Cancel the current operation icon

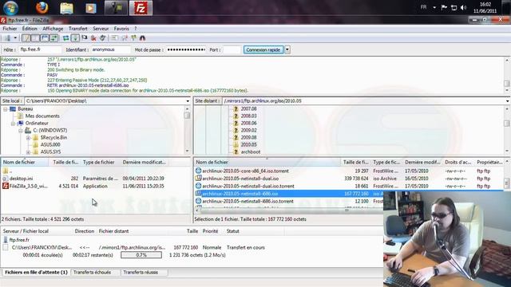click(85, 38)
